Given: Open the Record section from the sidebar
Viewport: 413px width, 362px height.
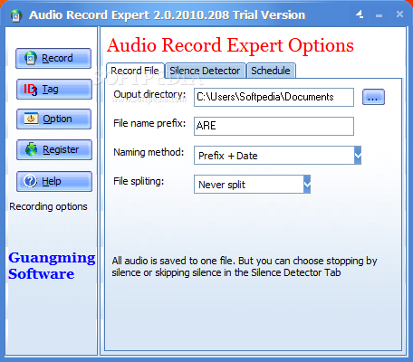Looking at the screenshot, I should (53, 58).
